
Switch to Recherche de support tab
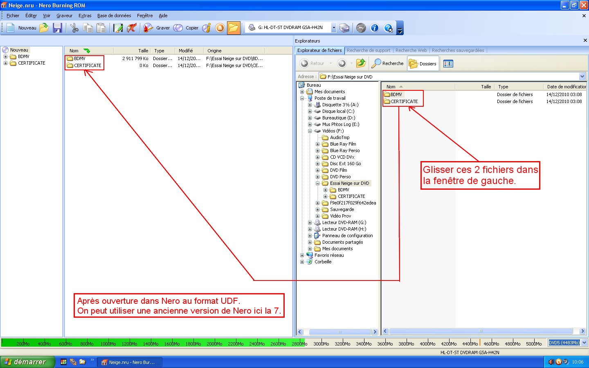tap(369, 50)
